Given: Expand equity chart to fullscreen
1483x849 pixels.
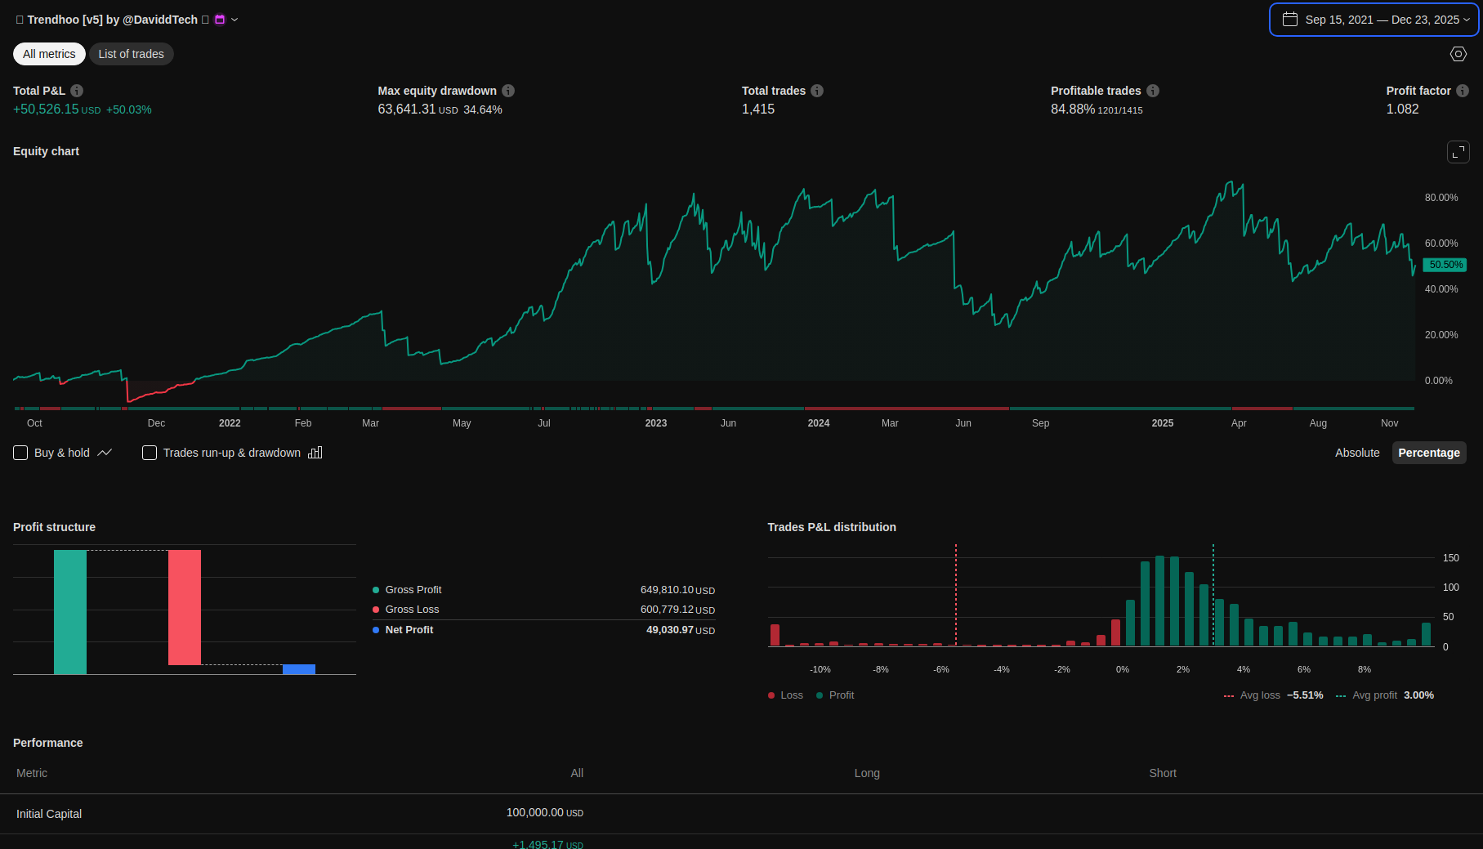Looking at the screenshot, I should click(x=1458, y=152).
